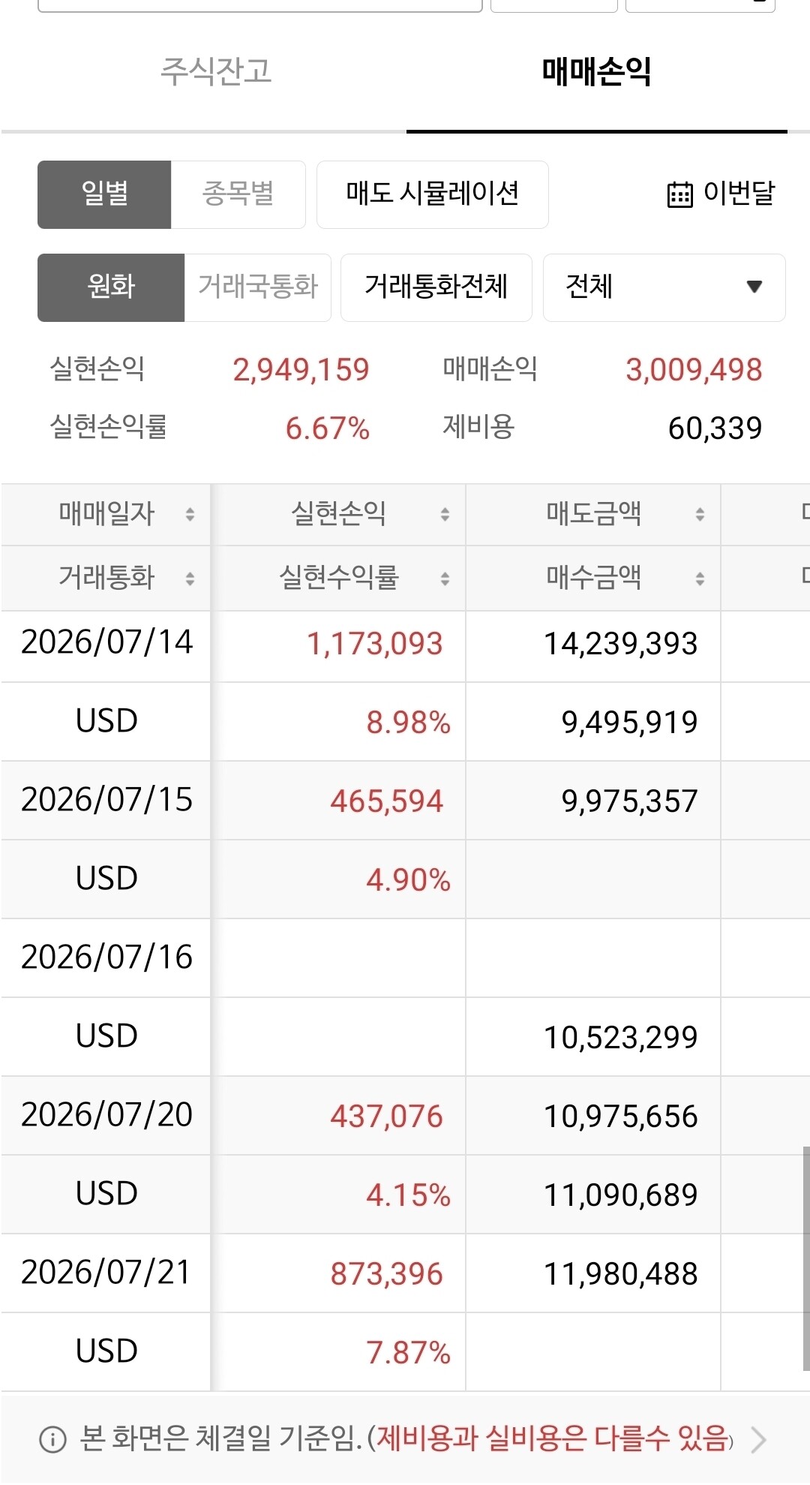810x1485 pixels.
Task: Open the 주식잔고 tab
Action: point(216,72)
